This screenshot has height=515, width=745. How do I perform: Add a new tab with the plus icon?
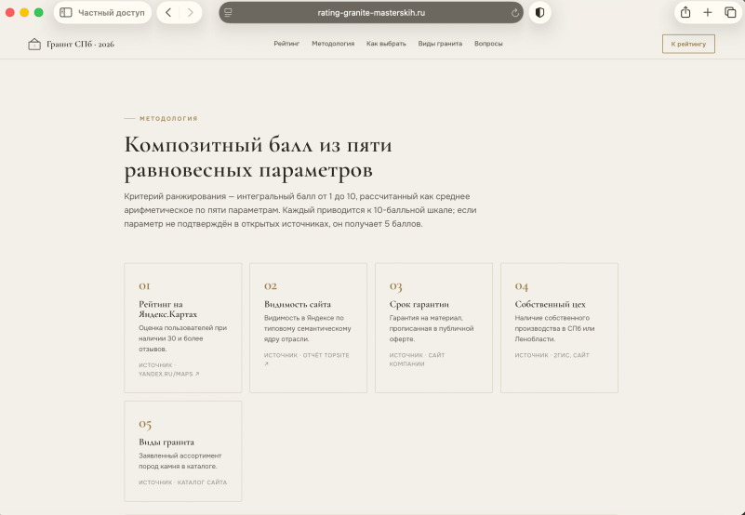pyautogui.click(x=708, y=13)
